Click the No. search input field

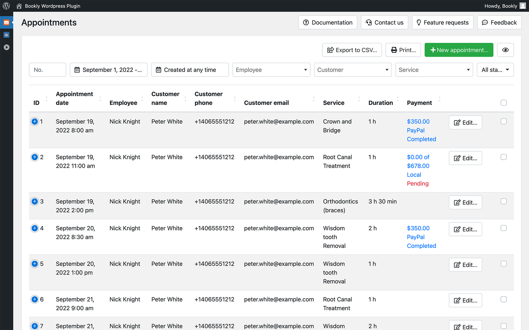click(47, 70)
